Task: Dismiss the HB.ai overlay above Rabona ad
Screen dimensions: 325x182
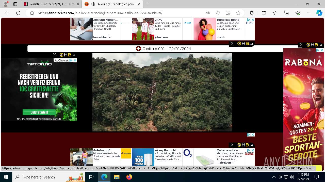Action: [x=301, y=45]
